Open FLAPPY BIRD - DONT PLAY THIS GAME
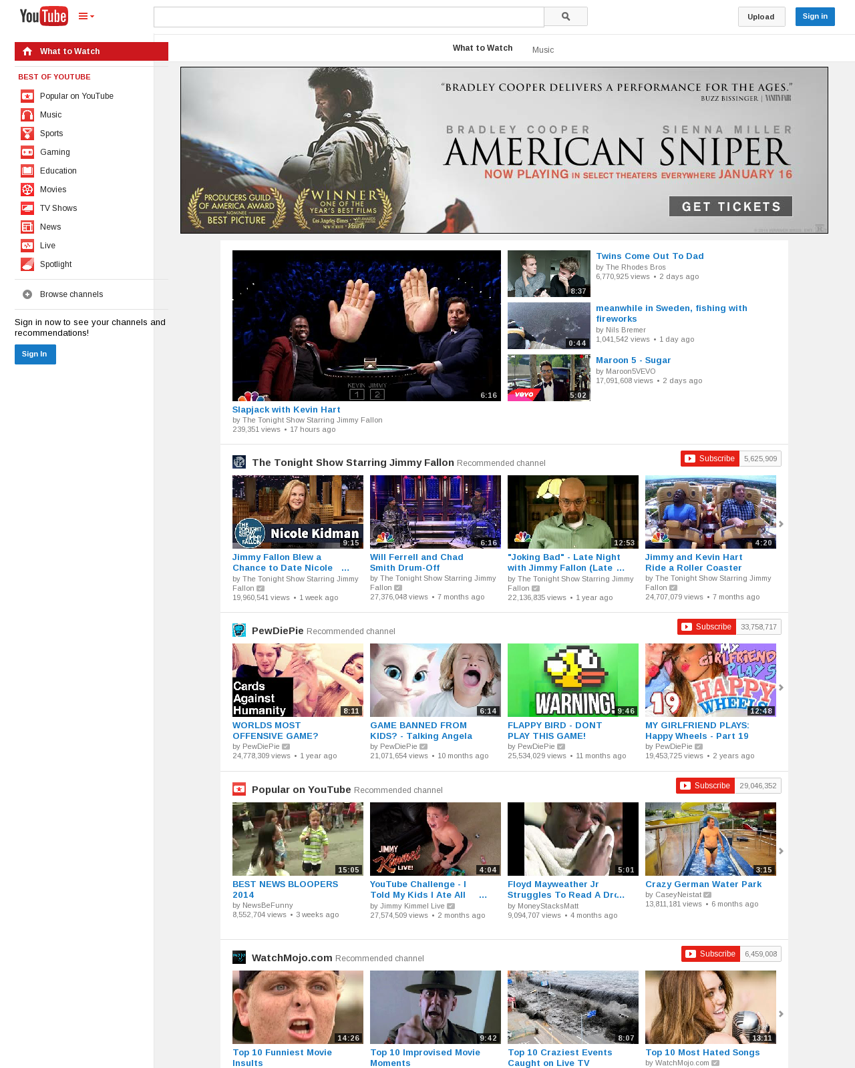Screen dimensions: 855x1068 click(554, 731)
